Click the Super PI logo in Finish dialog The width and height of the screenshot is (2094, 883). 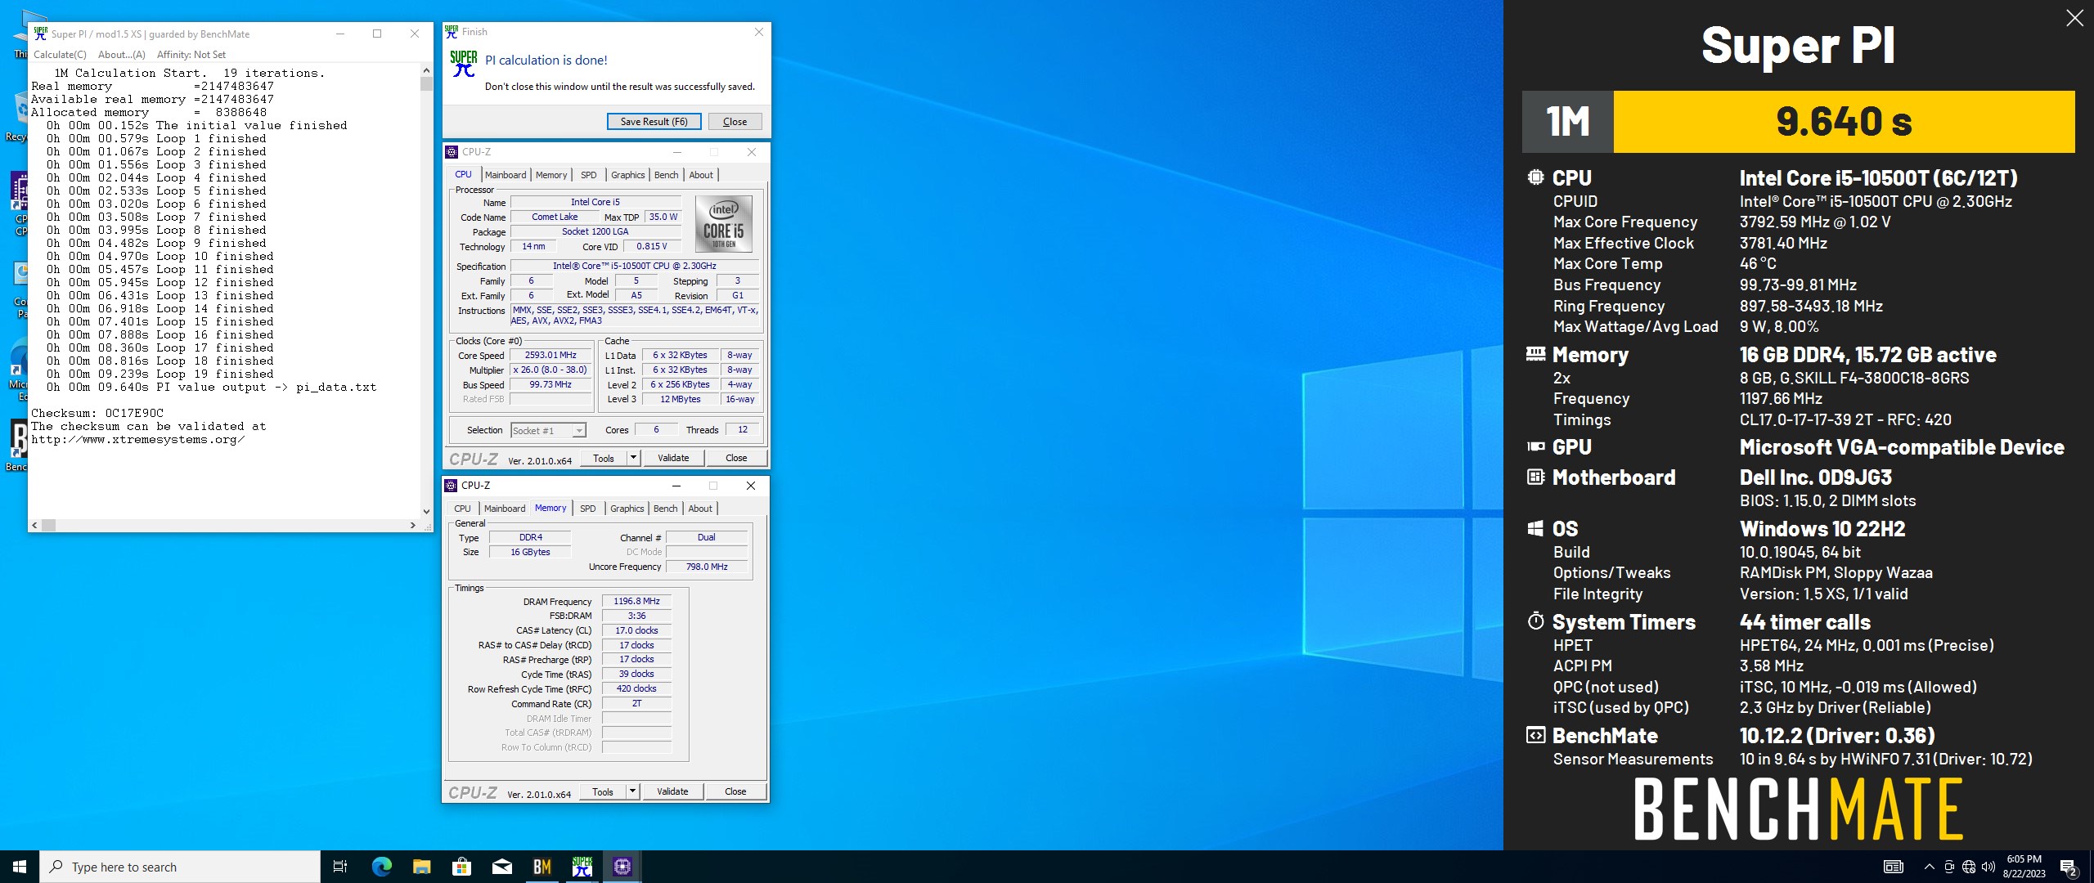pos(464,64)
